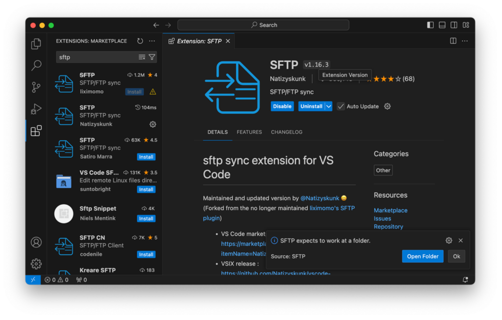The width and height of the screenshot is (502, 320).
Task: Toggle the bottom panel layout icon
Action: [x=442, y=25]
